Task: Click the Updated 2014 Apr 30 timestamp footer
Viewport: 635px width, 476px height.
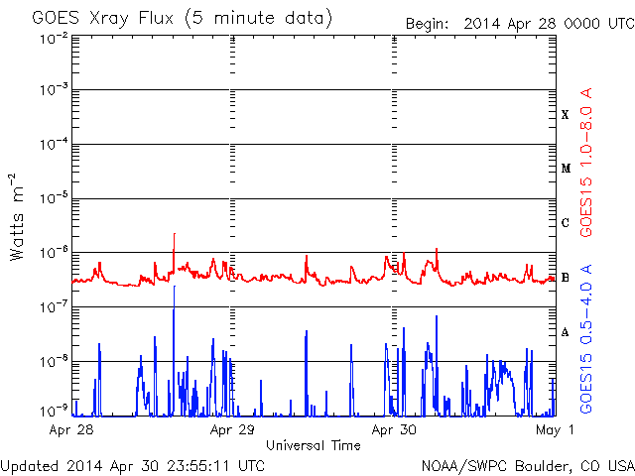Action: [133, 464]
